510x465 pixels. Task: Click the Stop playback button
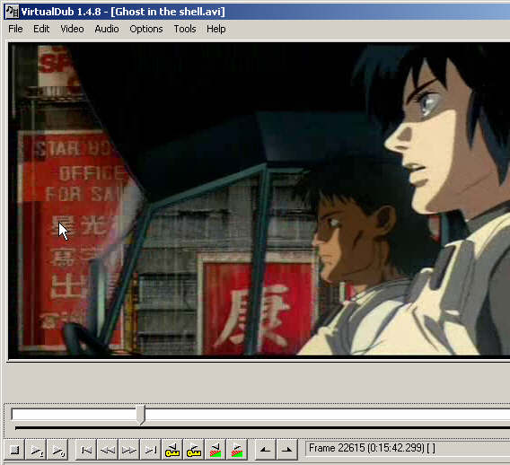tap(14, 450)
